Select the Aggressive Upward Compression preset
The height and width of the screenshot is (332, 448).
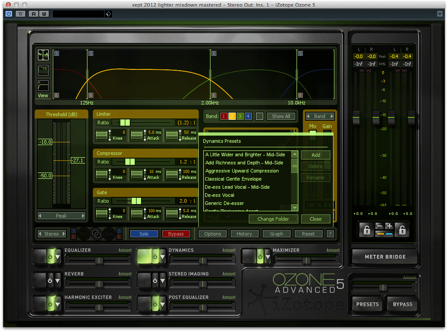(242, 171)
